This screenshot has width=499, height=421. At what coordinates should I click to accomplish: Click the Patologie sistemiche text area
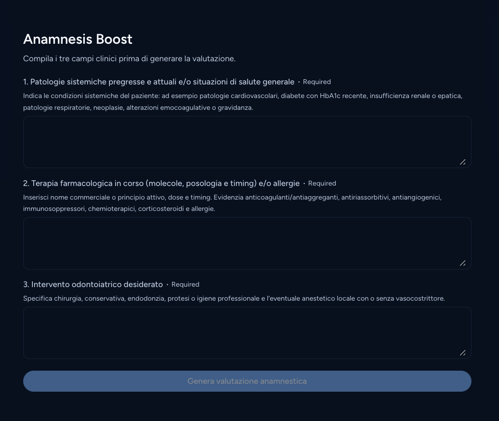coord(247,142)
